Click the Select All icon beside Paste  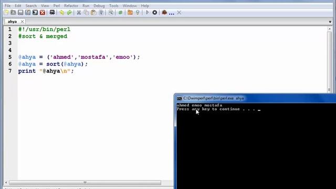coord(101,13)
